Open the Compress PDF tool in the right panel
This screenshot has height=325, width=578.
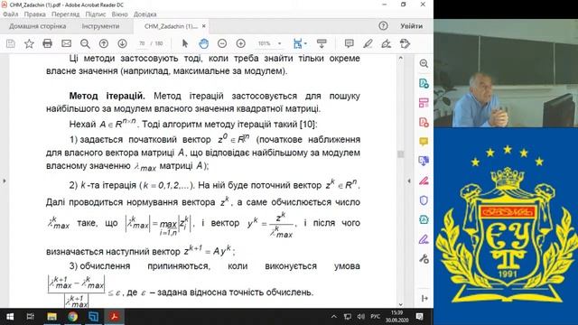coord(424,219)
